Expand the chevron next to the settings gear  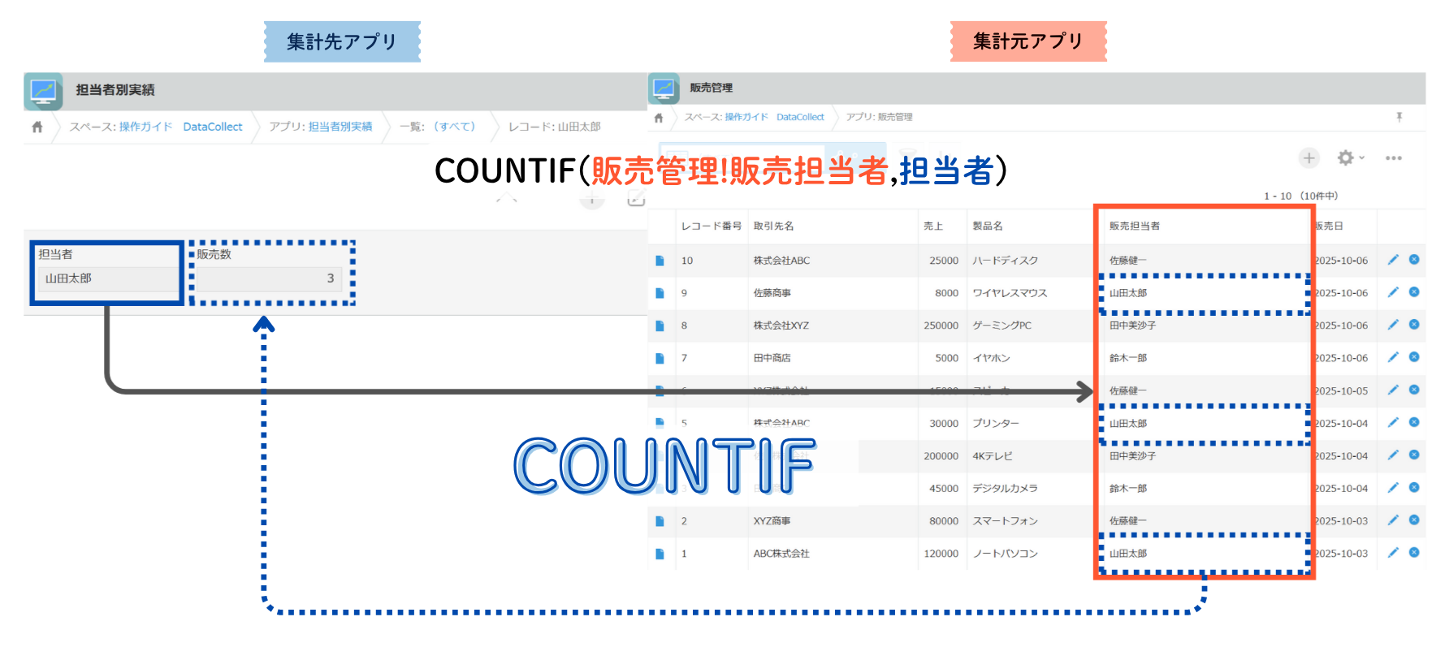click(1362, 158)
